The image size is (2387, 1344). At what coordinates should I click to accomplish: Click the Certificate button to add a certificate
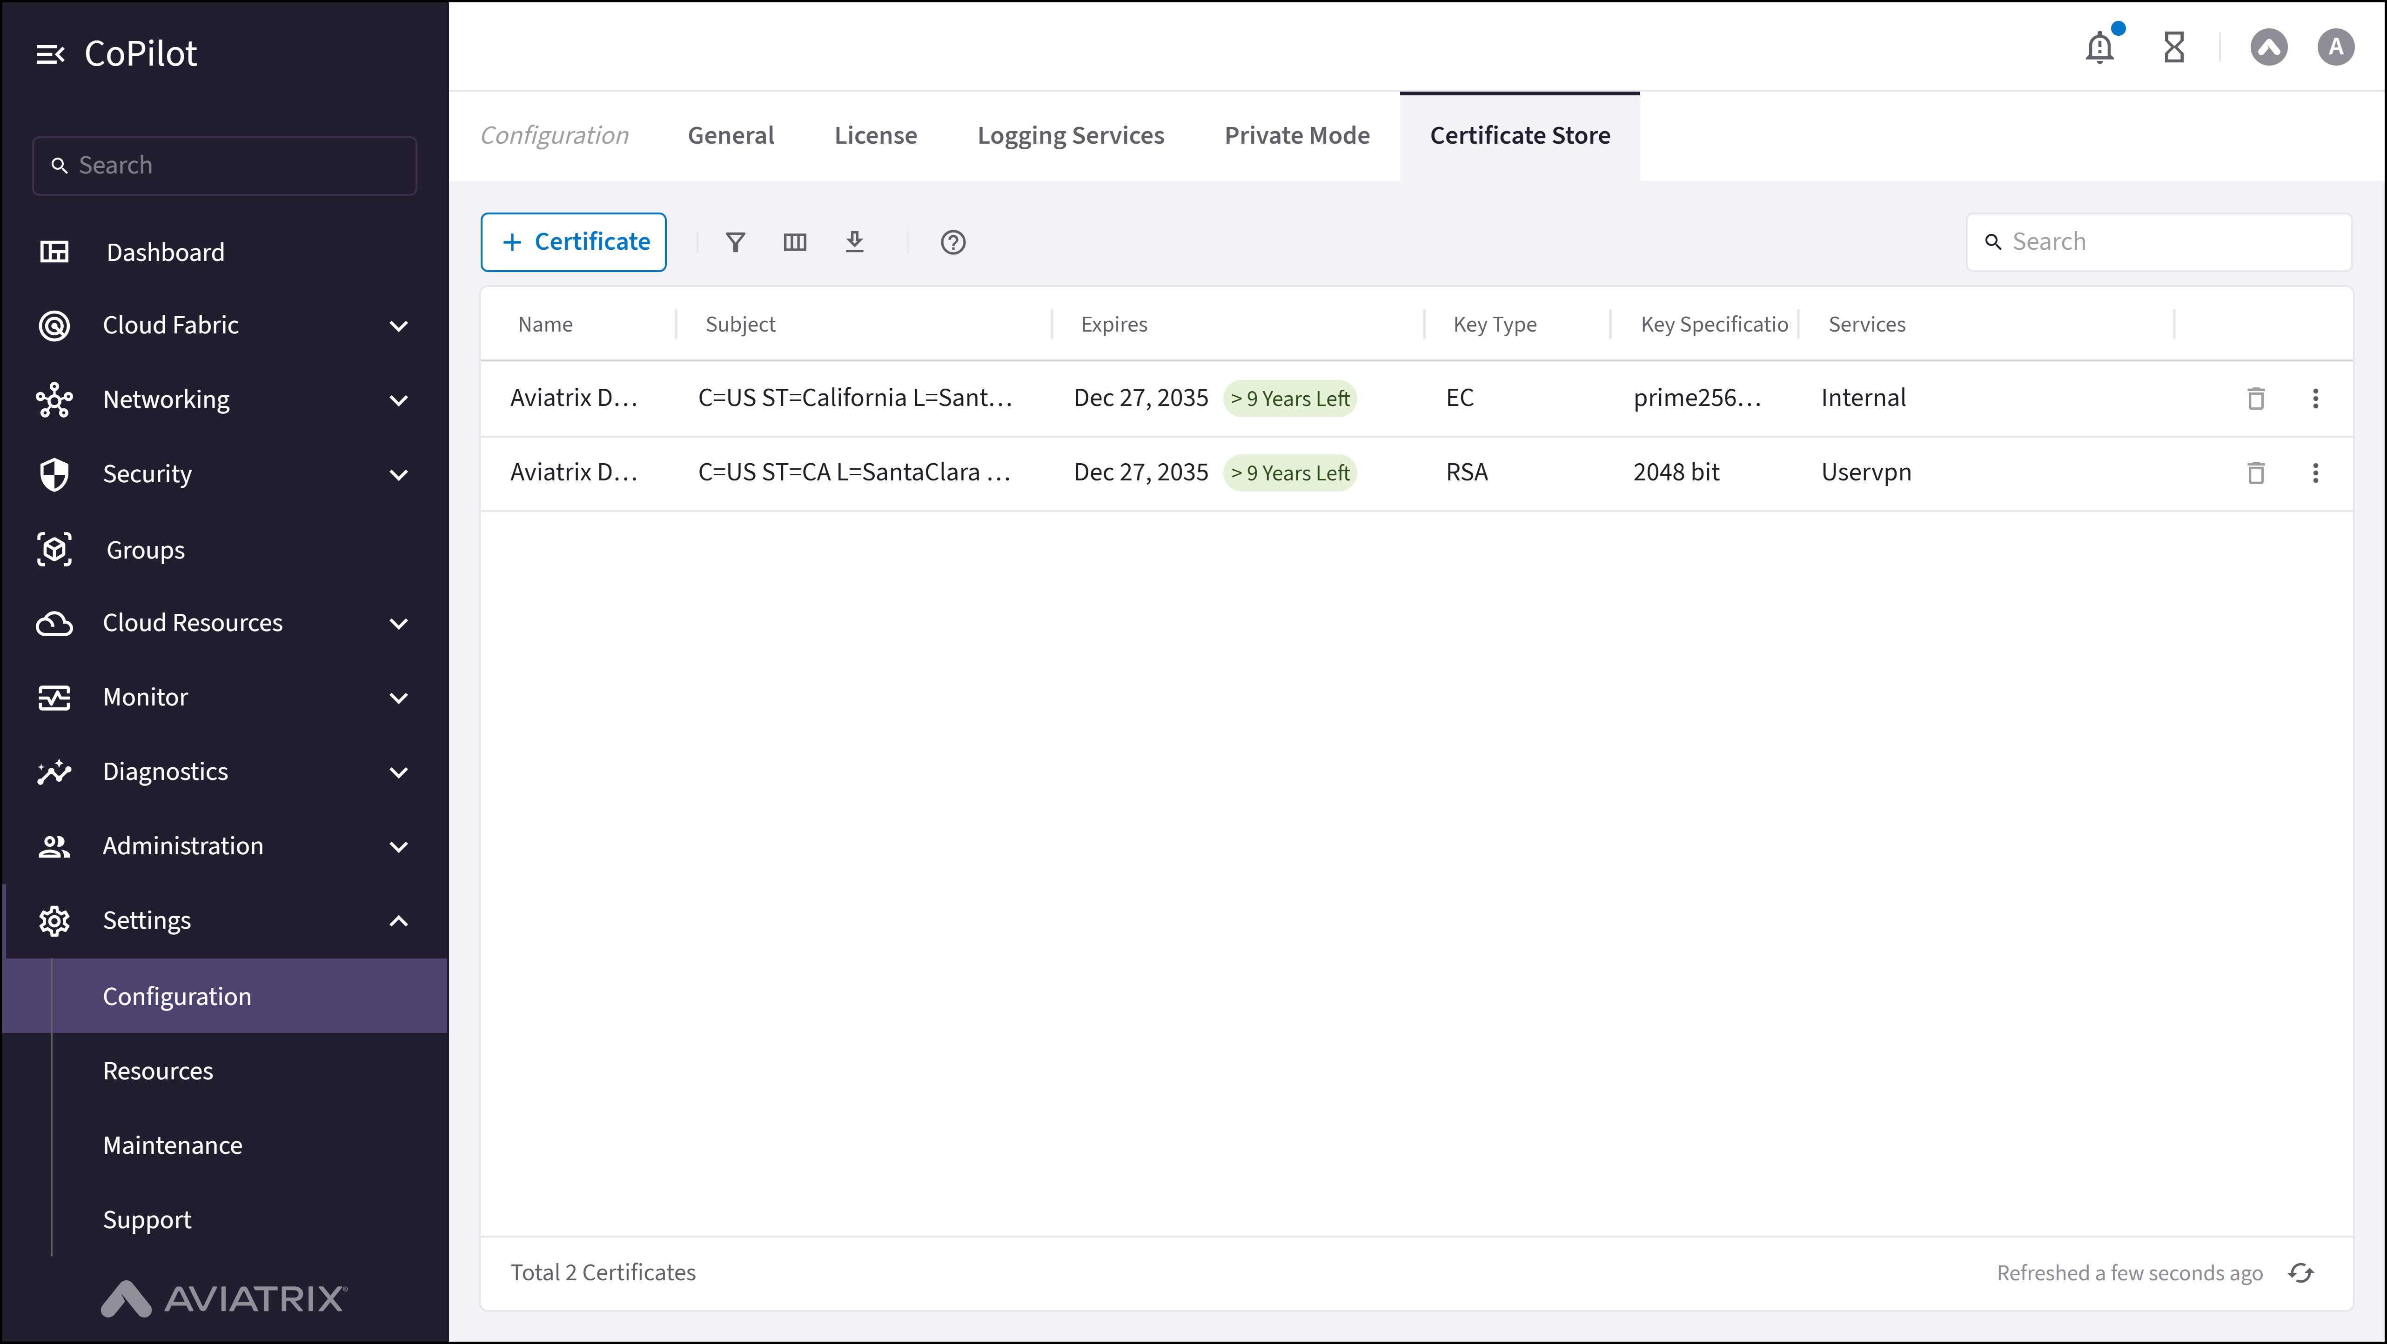pos(573,242)
